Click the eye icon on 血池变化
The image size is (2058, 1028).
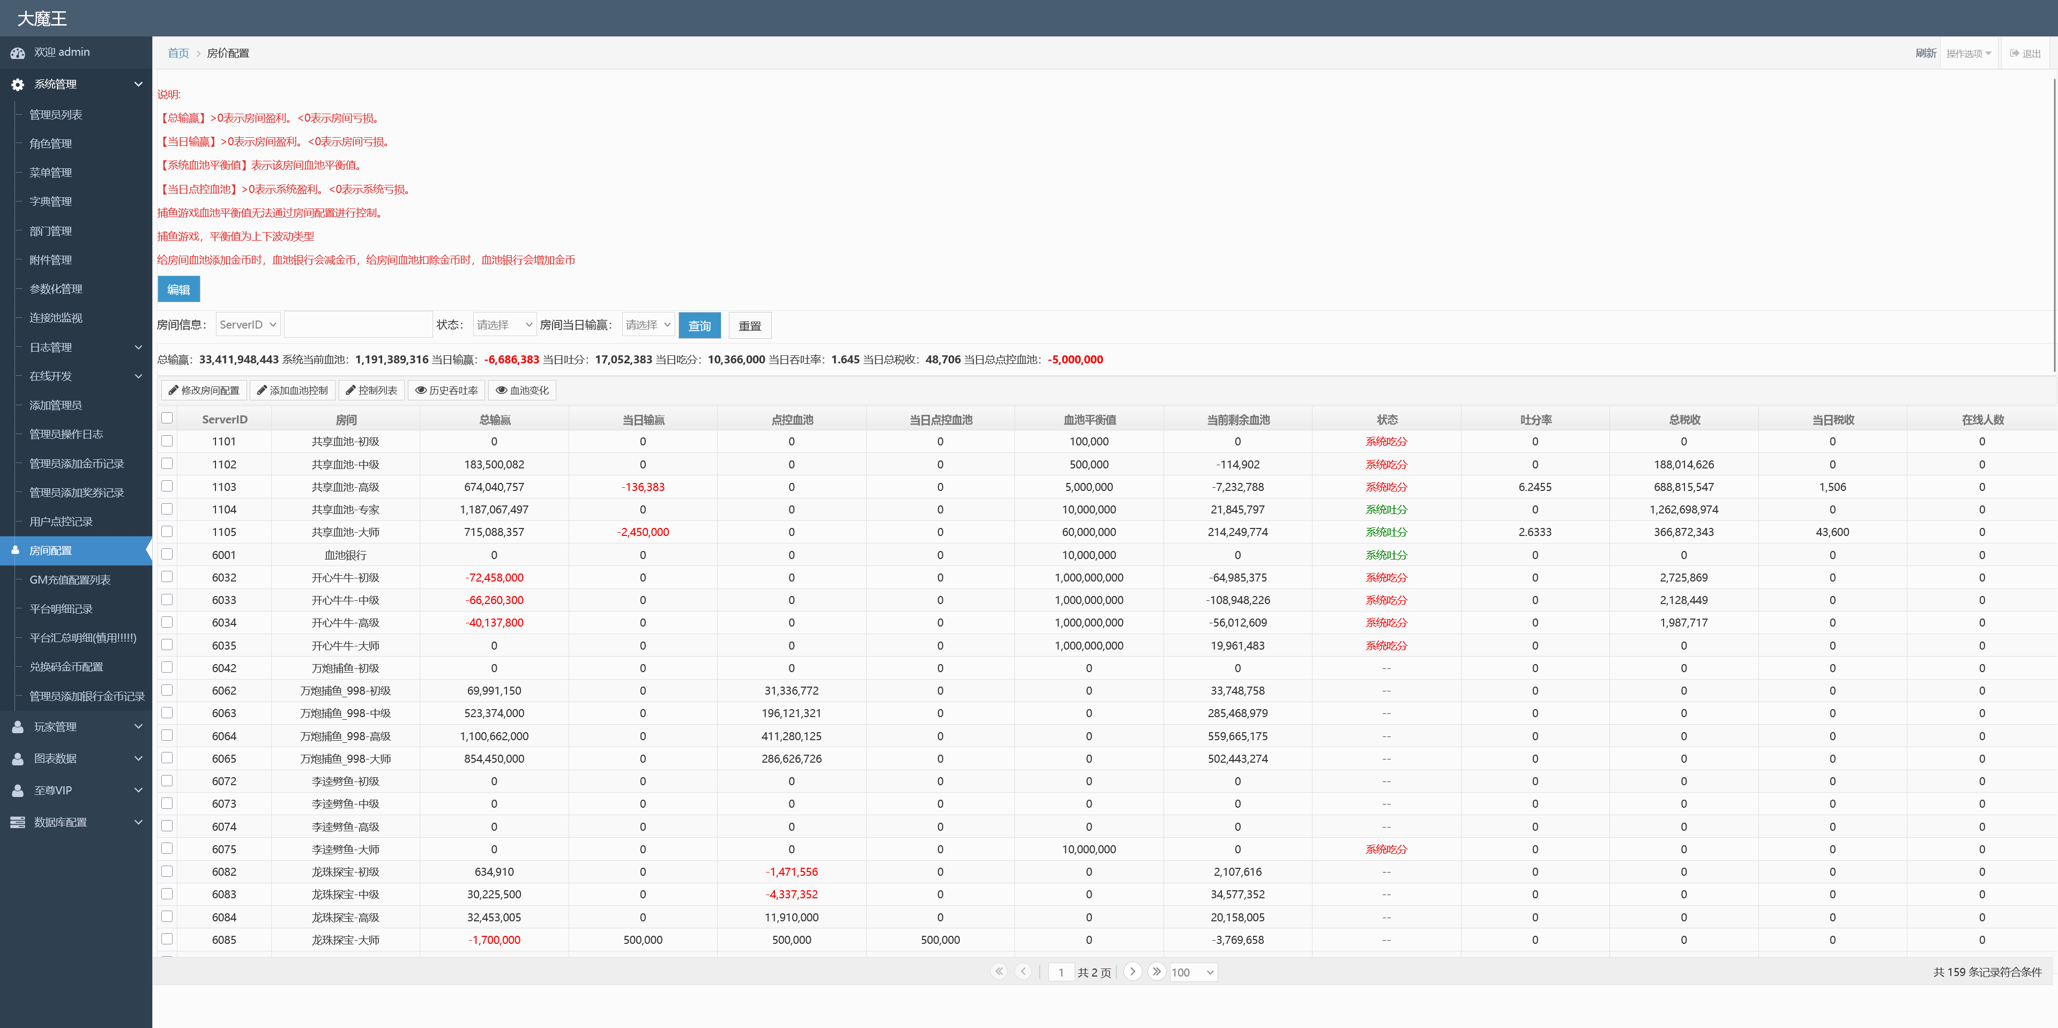pos(501,391)
